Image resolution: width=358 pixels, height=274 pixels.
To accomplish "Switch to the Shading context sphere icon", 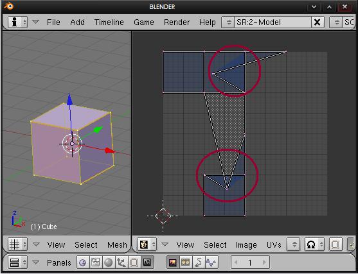I will (x=108, y=262).
